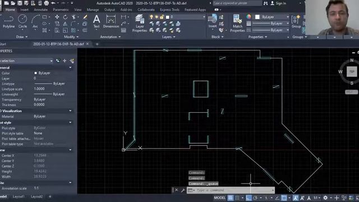Select the Polyline draw tool
The height and width of the screenshot is (202, 359).
[8, 21]
